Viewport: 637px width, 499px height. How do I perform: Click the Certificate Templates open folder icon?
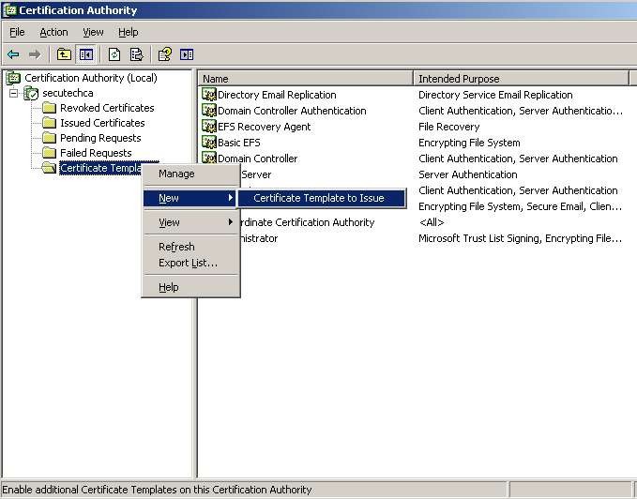tap(49, 168)
